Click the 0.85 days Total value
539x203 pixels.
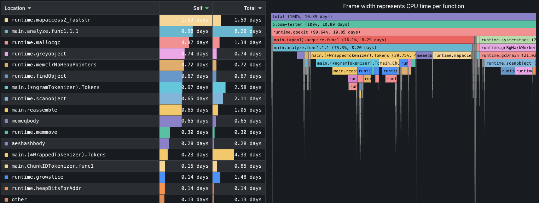248,166
